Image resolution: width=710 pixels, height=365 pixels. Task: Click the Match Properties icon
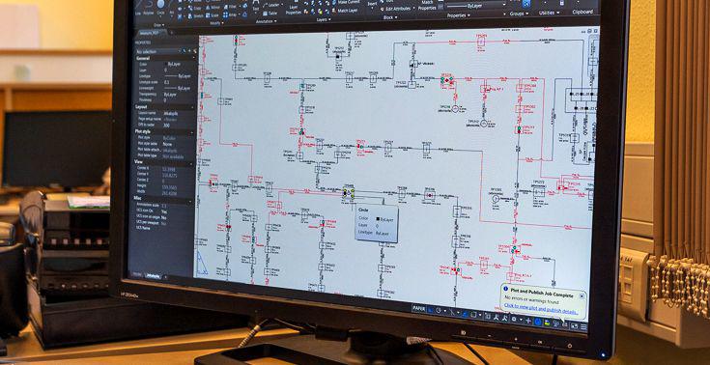tap(427, 6)
